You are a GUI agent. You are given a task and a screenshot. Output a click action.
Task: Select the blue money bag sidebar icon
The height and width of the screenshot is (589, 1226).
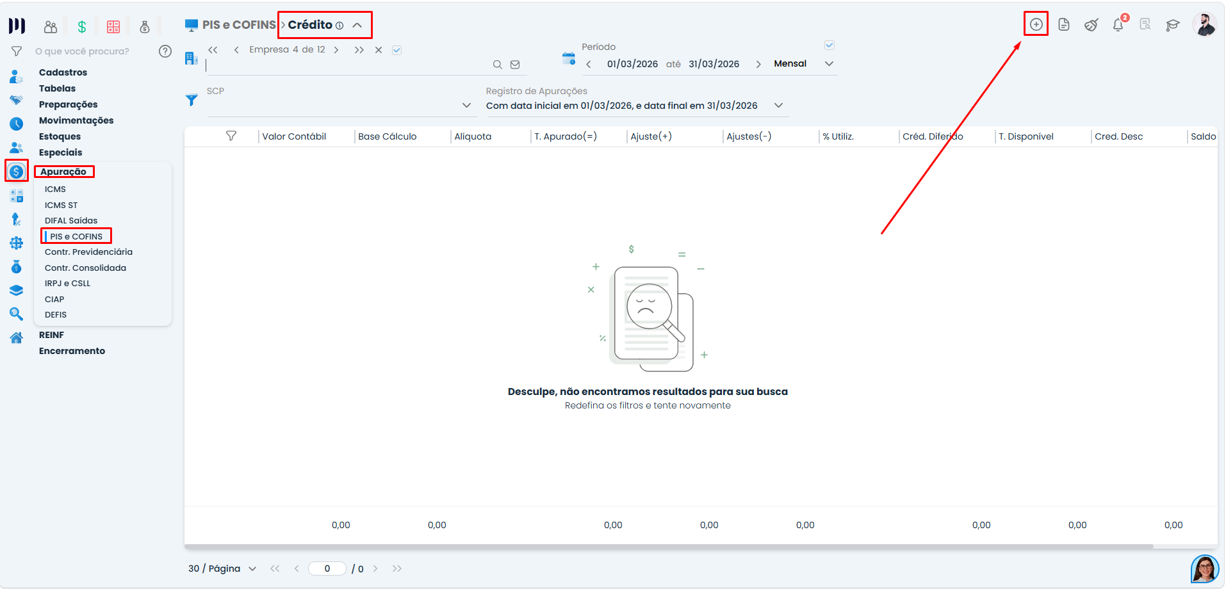coord(17,266)
